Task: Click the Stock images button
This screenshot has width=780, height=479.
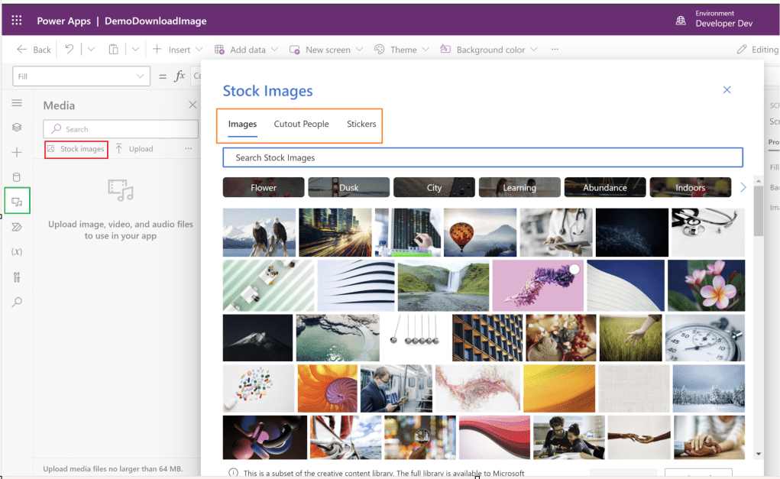Action: click(x=76, y=149)
